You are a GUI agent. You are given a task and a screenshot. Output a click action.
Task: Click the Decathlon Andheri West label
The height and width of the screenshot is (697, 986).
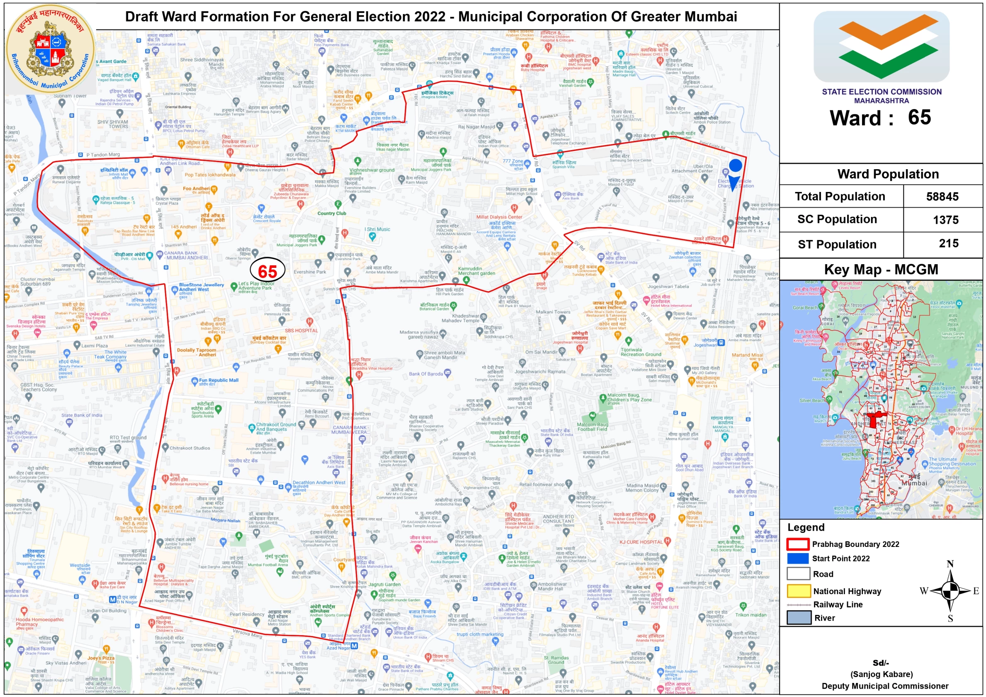tap(318, 483)
